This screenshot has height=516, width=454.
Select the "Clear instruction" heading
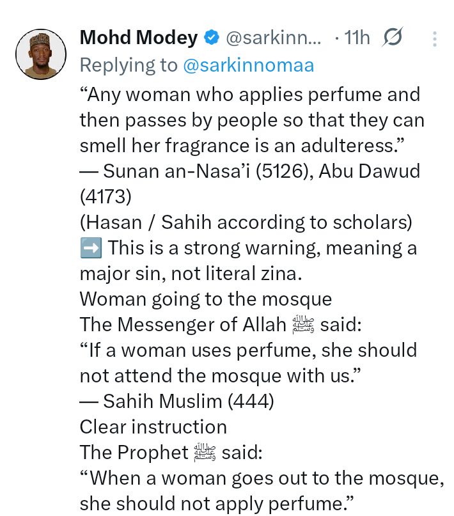153,426
